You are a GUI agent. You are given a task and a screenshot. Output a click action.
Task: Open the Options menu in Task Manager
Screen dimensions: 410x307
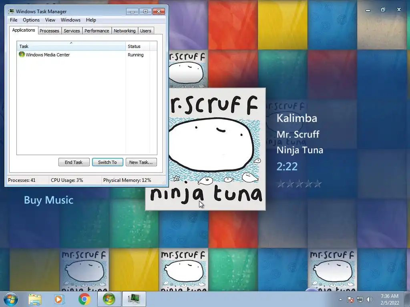click(x=31, y=20)
